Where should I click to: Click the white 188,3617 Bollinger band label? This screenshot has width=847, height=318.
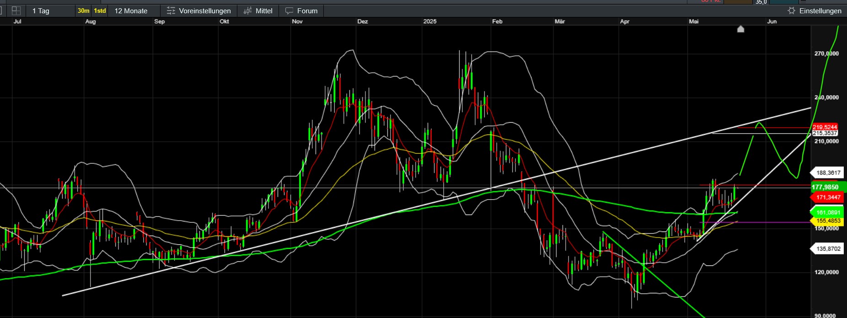828,173
